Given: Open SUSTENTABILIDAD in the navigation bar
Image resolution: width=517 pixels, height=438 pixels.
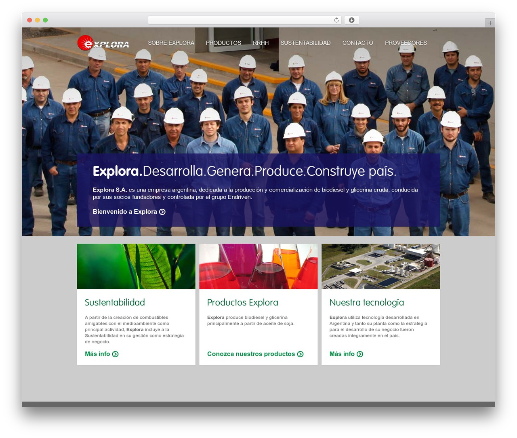Looking at the screenshot, I should pyautogui.click(x=305, y=43).
